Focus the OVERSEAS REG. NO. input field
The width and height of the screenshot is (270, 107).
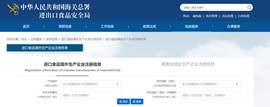(210, 95)
